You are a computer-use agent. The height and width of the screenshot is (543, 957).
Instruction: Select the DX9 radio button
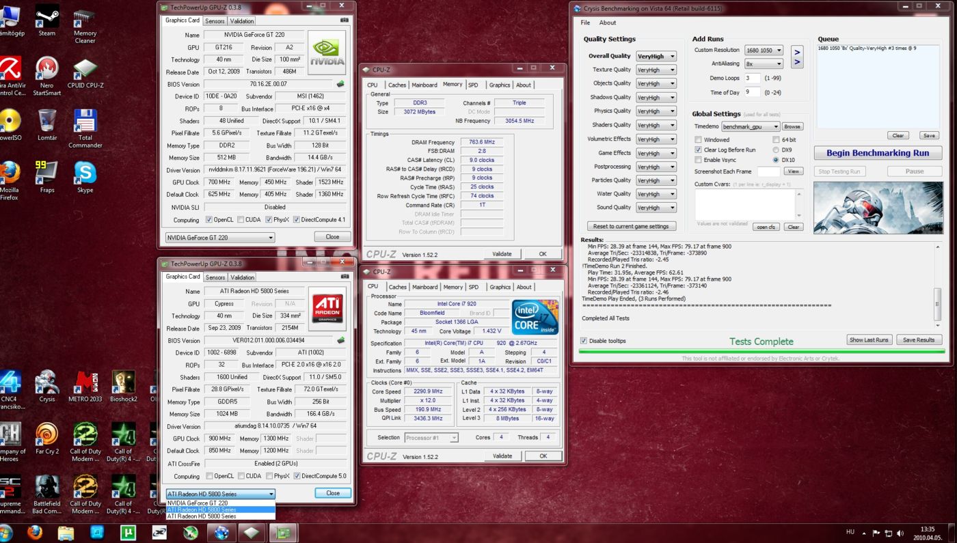pos(776,150)
